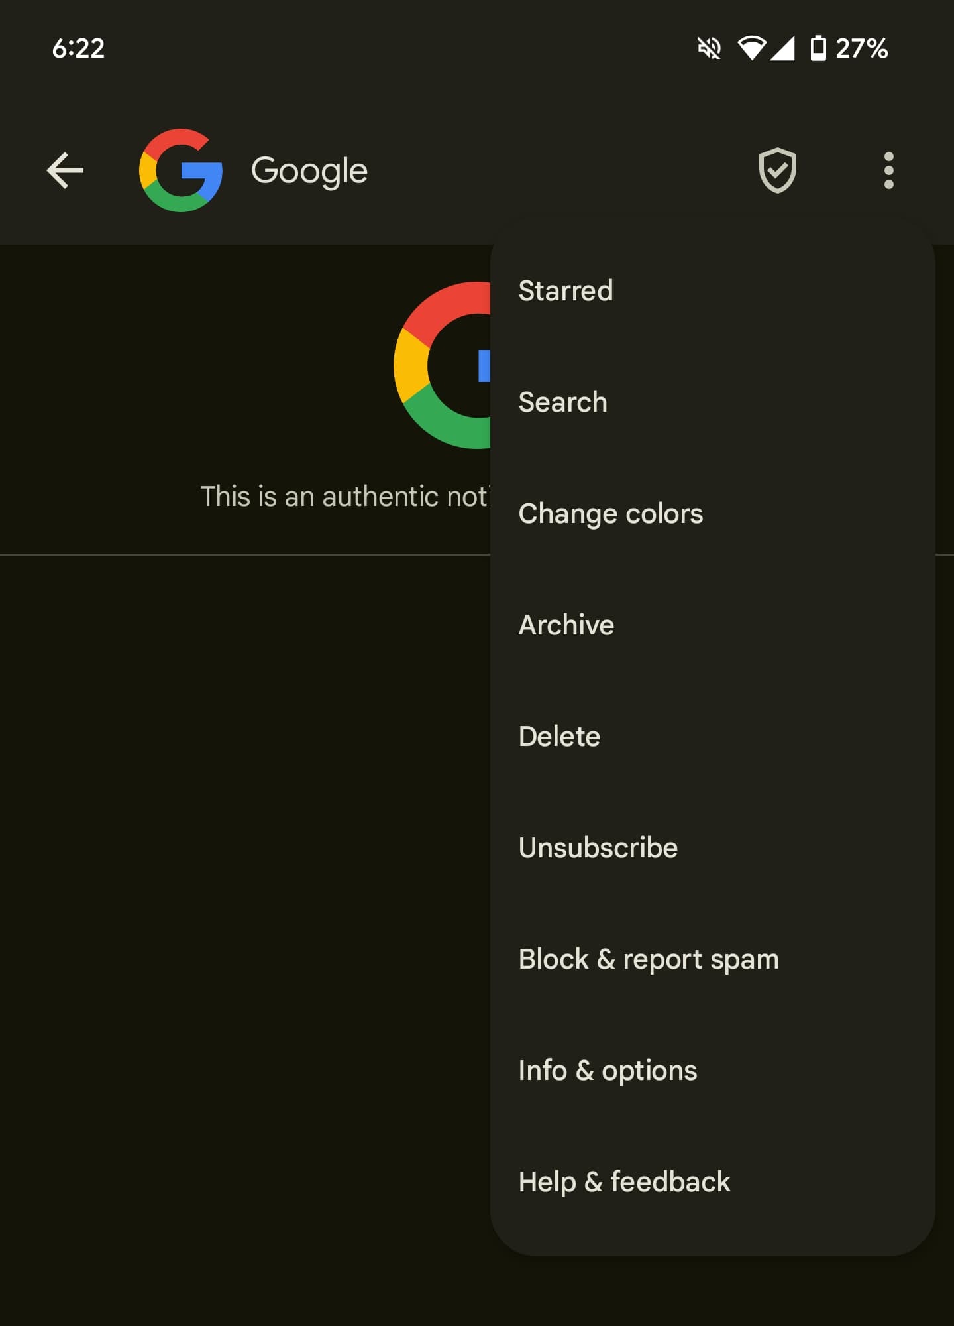Screen dimensions: 954x1326
Task: Tap the battery status icon
Action: coord(818,48)
